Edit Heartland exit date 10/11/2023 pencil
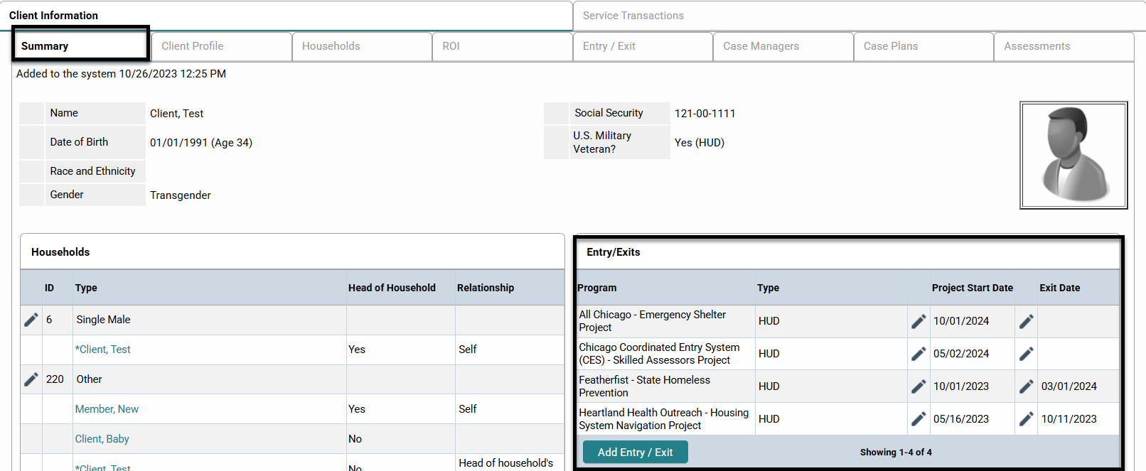 (x=1026, y=419)
